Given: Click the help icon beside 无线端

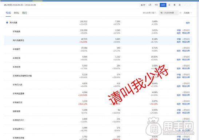Looking at the screenshot, I should click(x=180, y=13).
